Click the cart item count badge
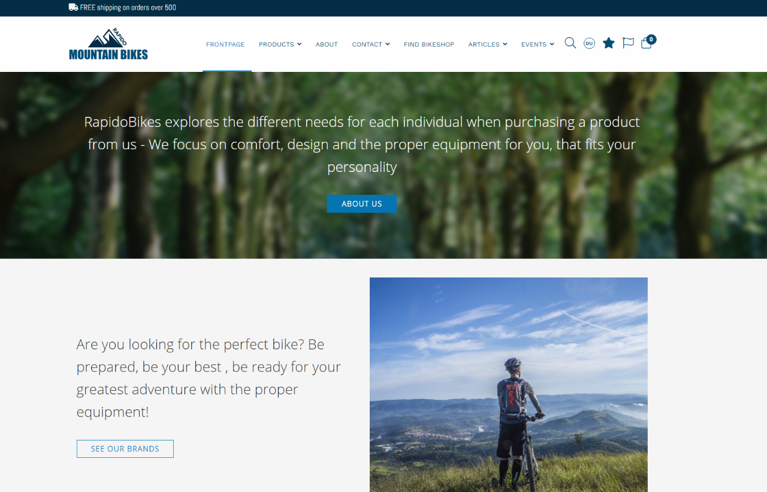The height and width of the screenshot is (492, 767). 651,40
